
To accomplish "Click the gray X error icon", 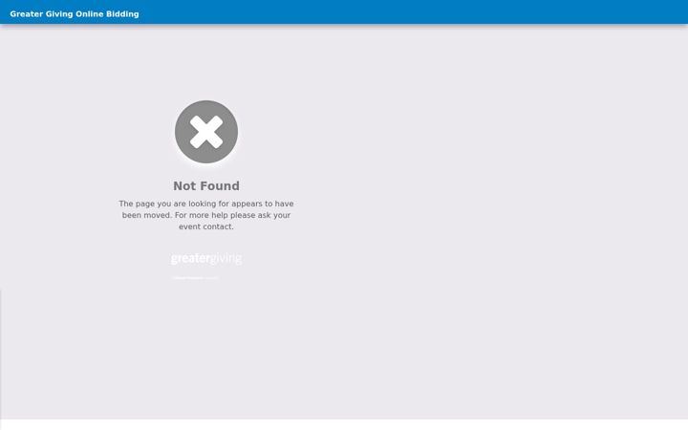I will tap(206, 132).
